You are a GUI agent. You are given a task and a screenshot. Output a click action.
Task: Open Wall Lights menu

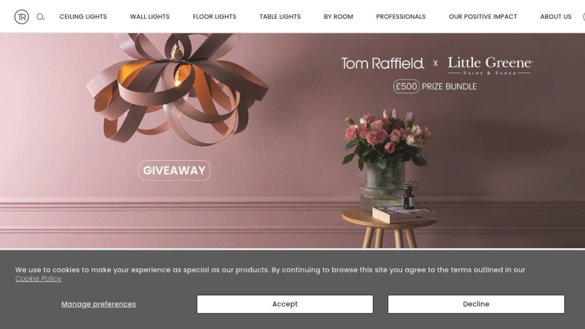[150, 17]
